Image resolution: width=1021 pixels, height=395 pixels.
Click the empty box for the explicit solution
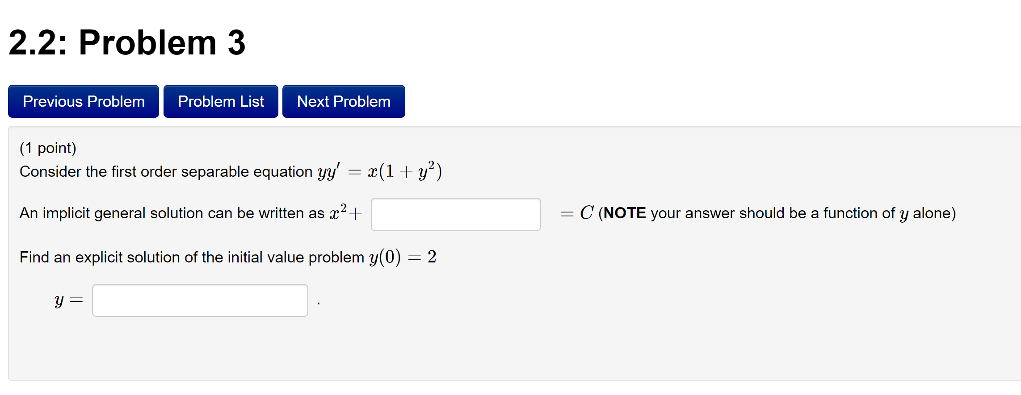click(200, 300)
